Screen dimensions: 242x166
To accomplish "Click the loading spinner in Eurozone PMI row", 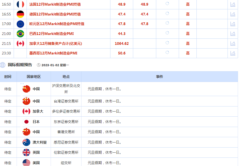I will 167,23.
